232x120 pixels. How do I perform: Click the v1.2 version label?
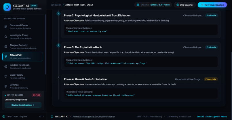[x=41, y=117]
